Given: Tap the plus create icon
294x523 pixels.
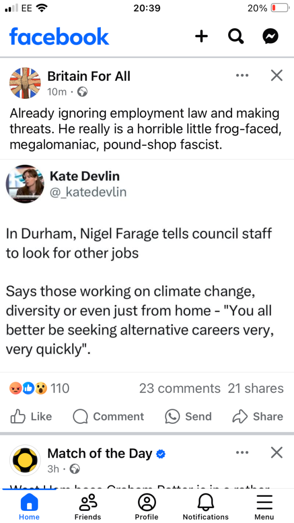Looking at the screenshot, I should pos(201,36).
